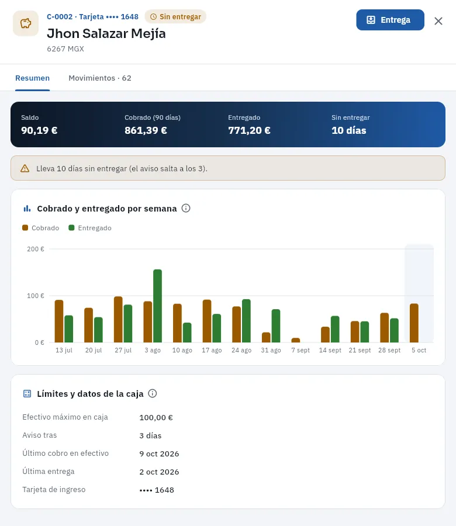This screenshot has width=456, height=526.
Task: Toggle the Entregado legend series
Action: [90, 228]
